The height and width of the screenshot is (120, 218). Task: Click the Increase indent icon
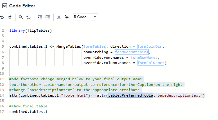click(x=48, y=17)
